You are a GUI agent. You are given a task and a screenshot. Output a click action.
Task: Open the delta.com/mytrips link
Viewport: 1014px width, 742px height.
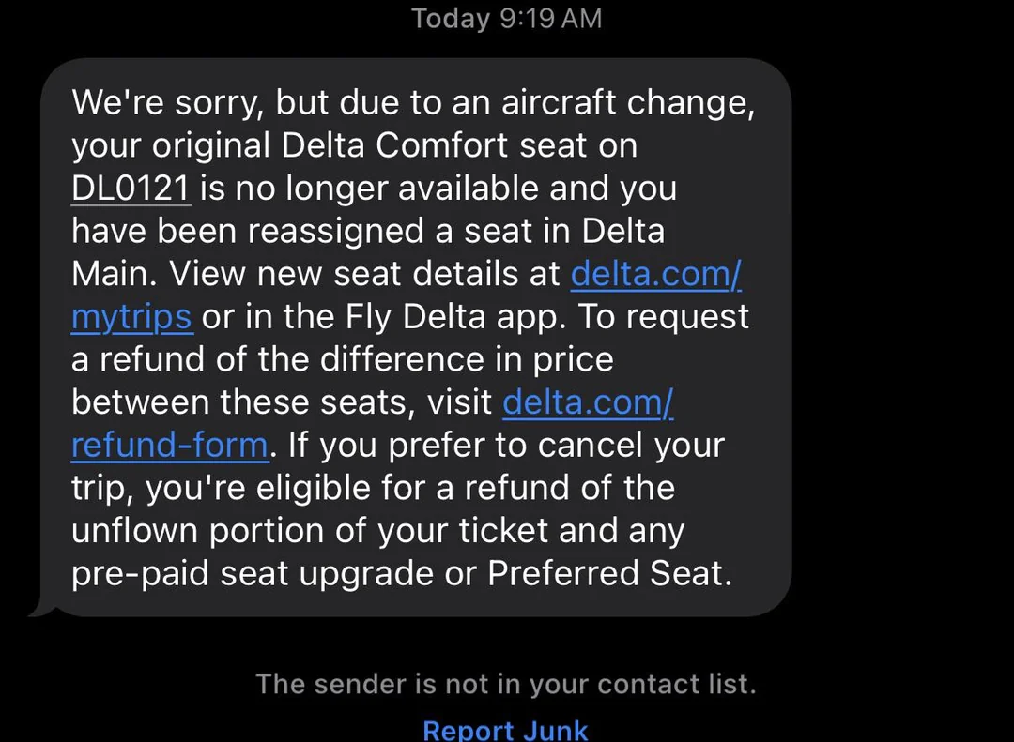655,274
